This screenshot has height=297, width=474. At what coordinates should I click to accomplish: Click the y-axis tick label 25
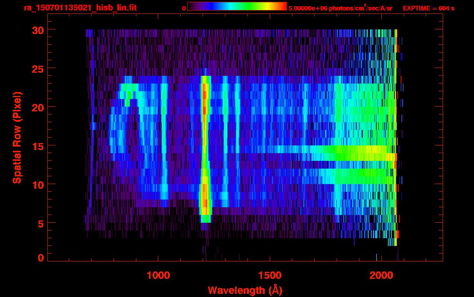tap(38, 68)
